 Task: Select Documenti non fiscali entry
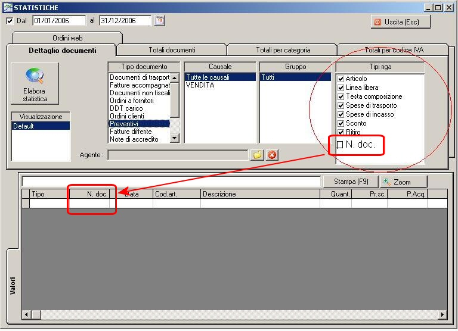(140, 93)
